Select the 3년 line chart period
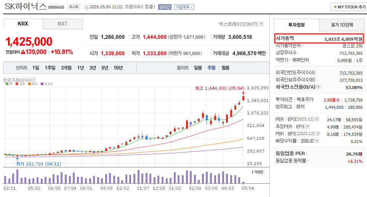The height and width of the screenshot is (197, 367). tap(93, 68)
